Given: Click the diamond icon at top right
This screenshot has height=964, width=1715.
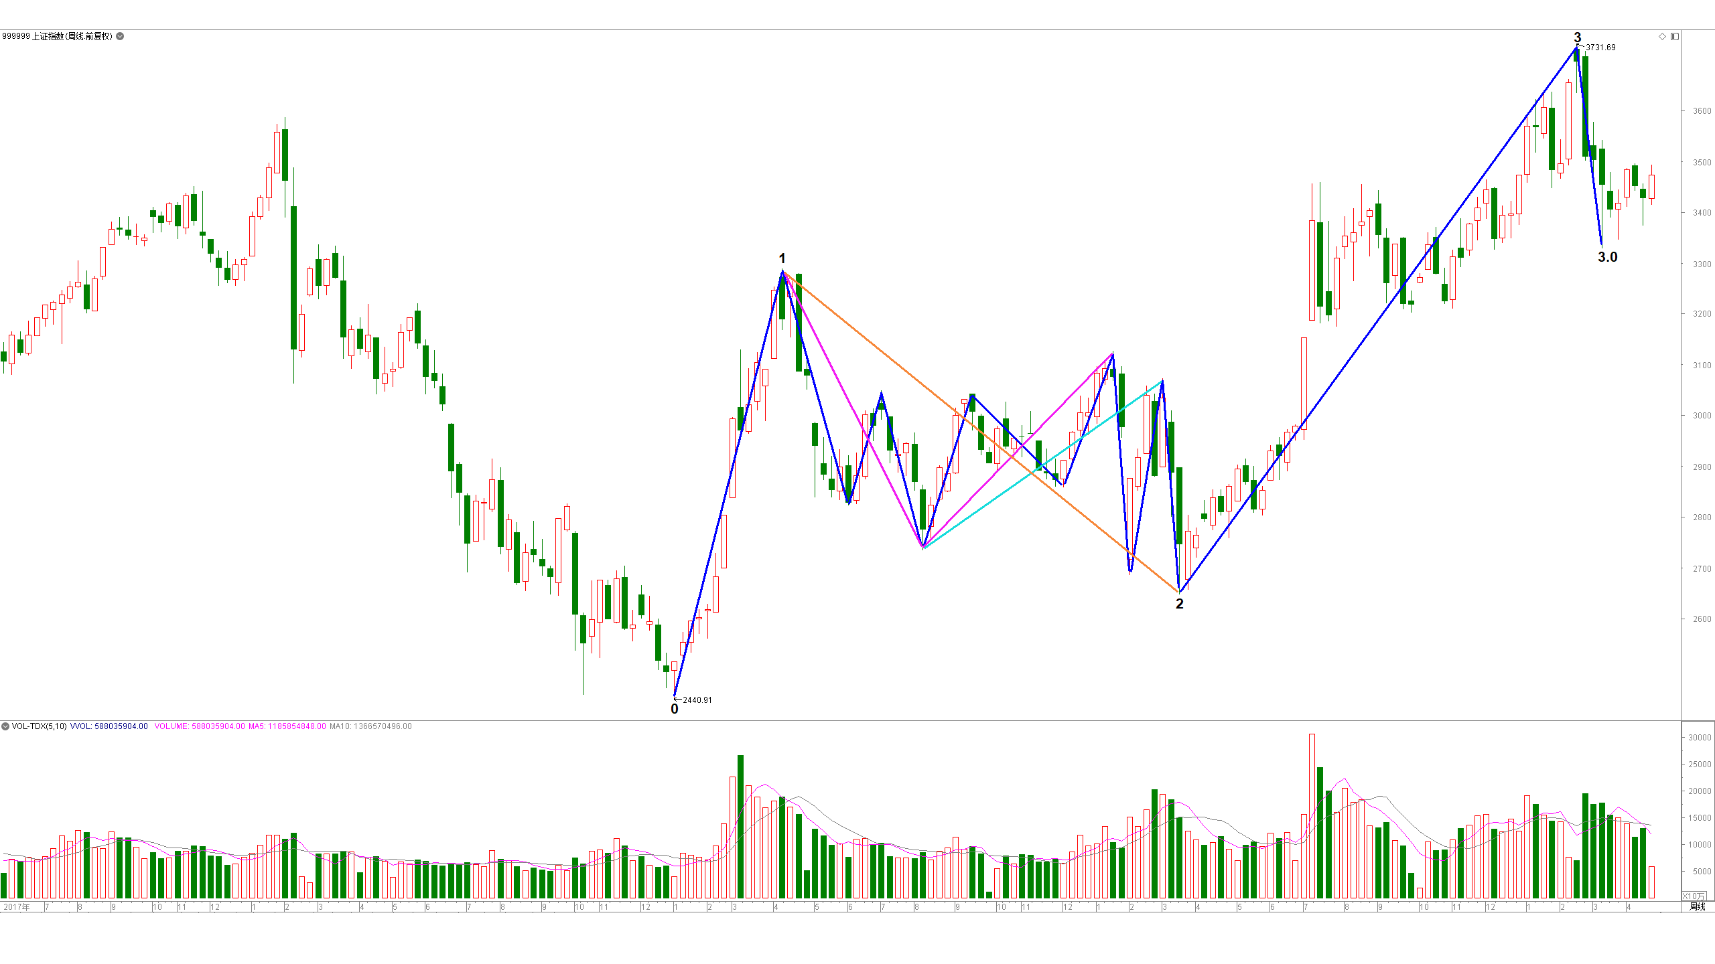Looking at the screenshot, I should (1662, 36).
